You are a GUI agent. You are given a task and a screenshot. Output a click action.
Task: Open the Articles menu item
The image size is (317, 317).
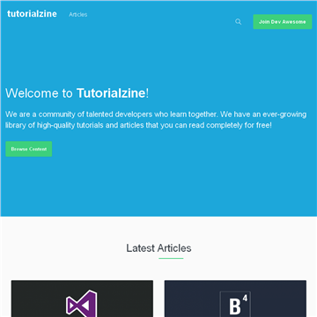pyautogui.click(x=77, y=15)
